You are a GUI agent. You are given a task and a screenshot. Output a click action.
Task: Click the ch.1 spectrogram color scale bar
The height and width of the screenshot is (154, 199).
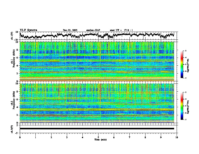(182, 64)
